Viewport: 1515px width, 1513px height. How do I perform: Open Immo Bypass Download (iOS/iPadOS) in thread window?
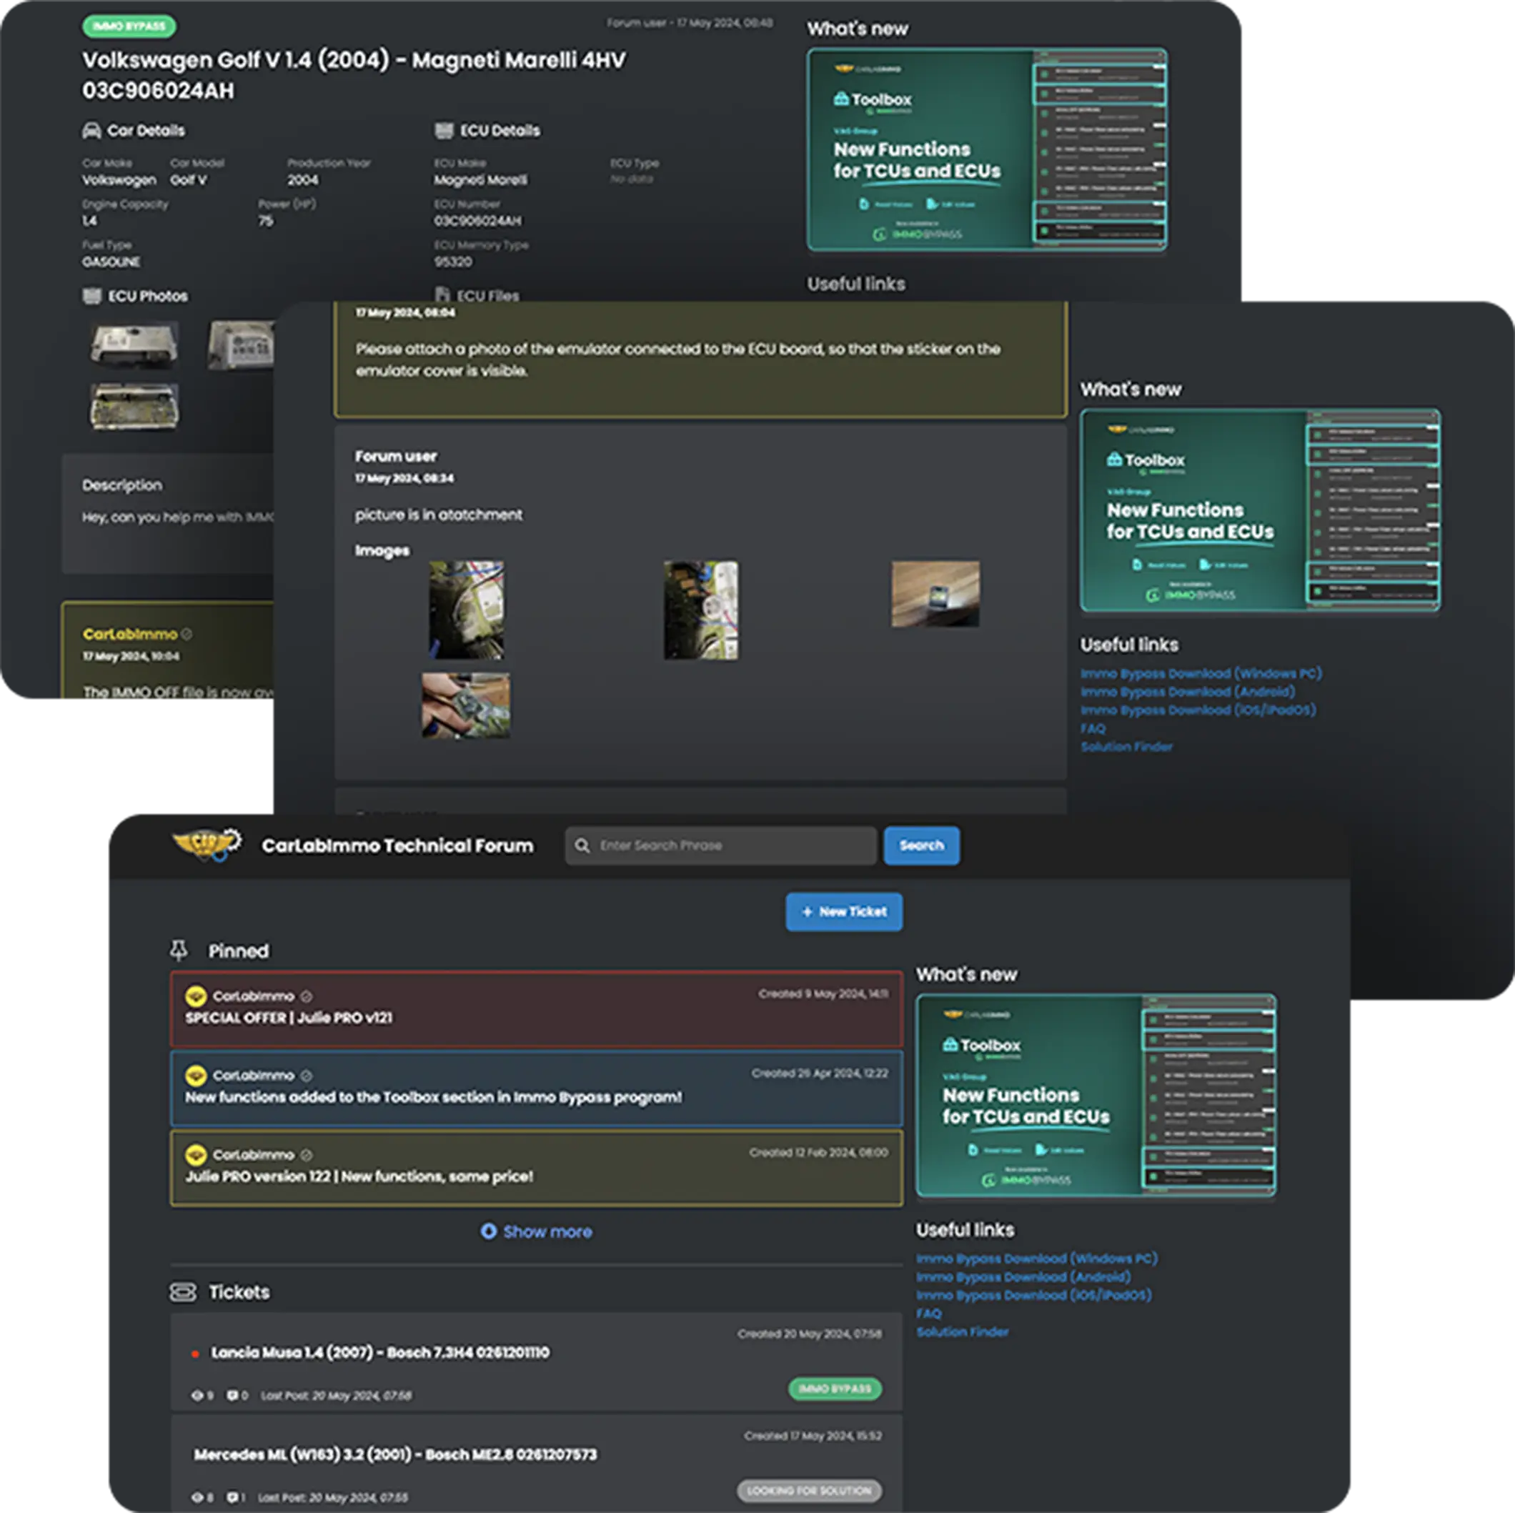[x=1198, y=710]
